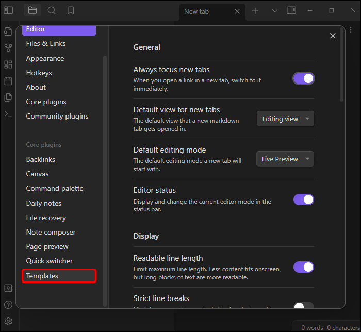The height and width of the screenshot is (332, 361).
Task: Close the settings dialog
Action: [x=333, y=36]
